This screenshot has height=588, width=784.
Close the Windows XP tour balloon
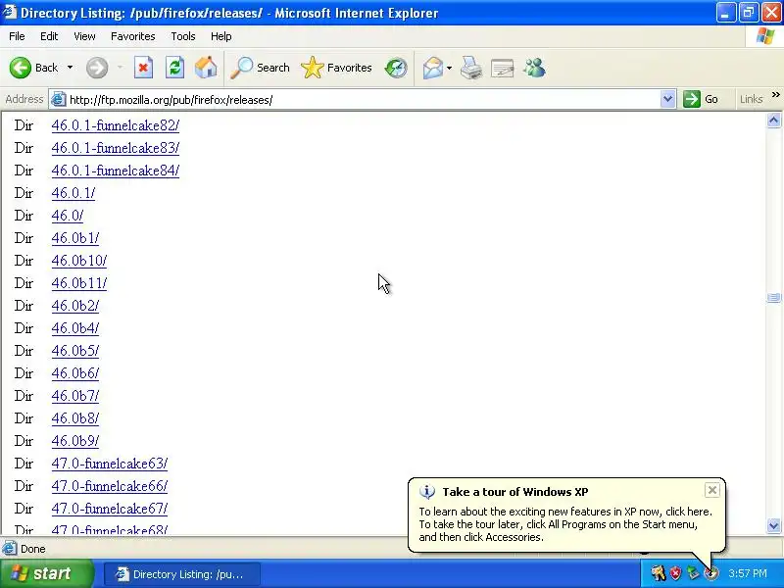coord(712,490)
